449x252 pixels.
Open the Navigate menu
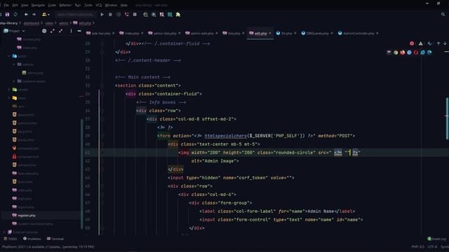(x=38, y=5)
